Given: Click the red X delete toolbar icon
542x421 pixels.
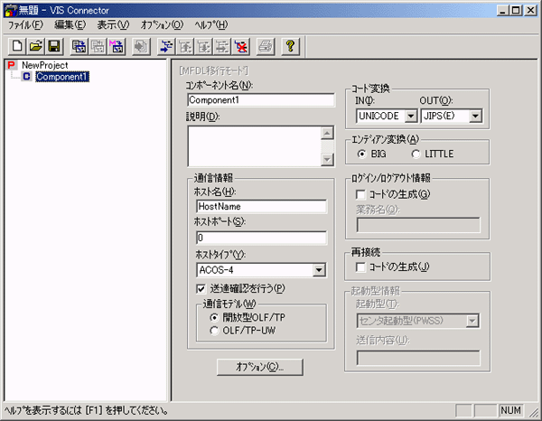Looking at the screenshot, I should point(240,44).
